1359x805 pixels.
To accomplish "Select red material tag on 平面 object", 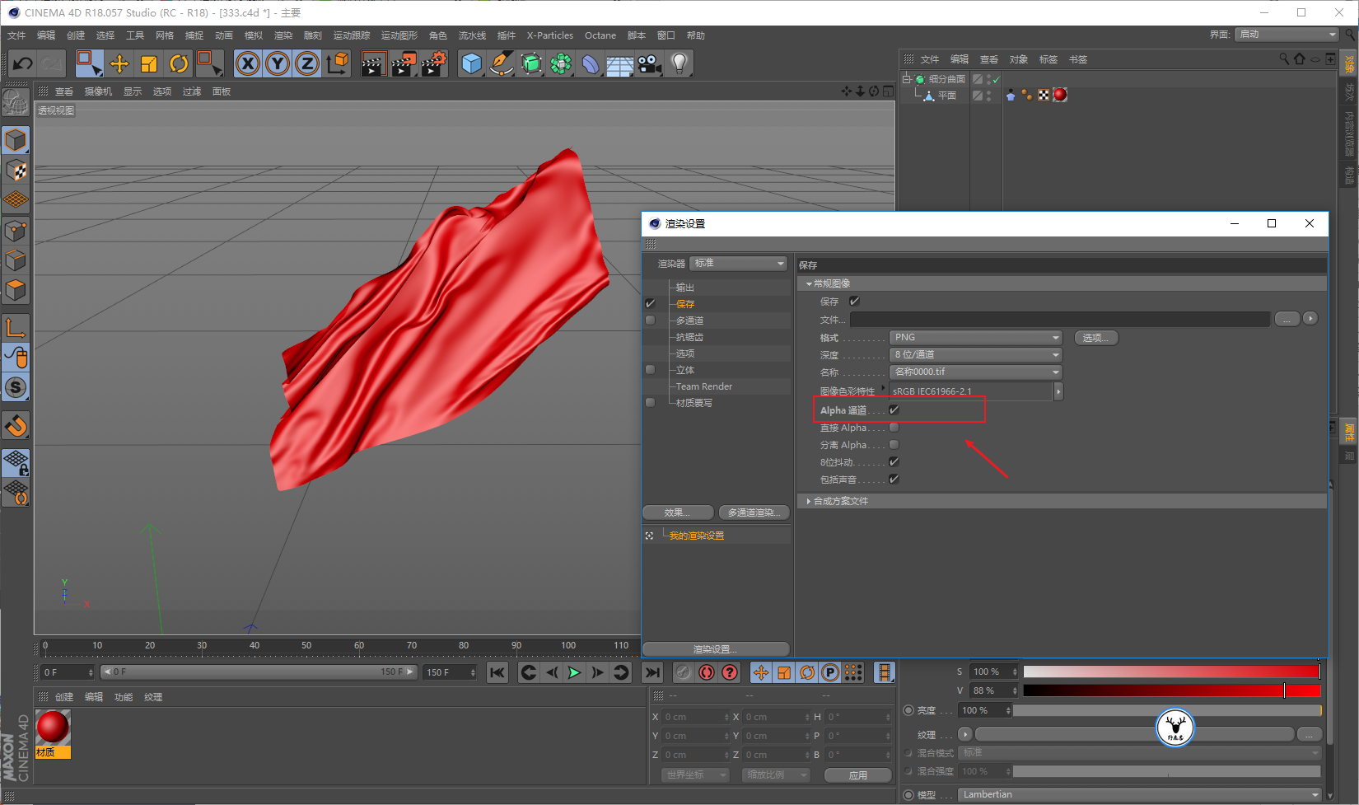I will tap(1060, 95).
